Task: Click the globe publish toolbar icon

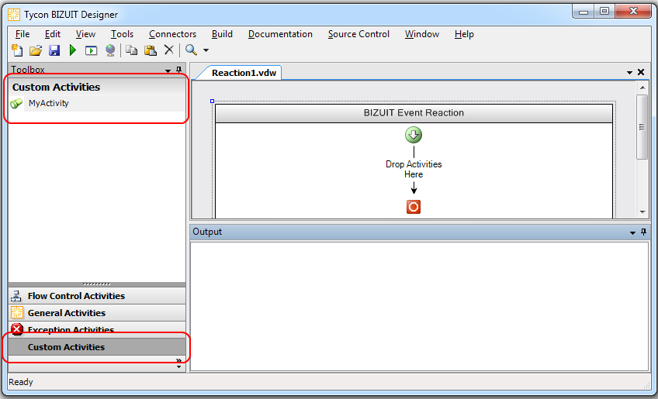Action: [110, 50]
